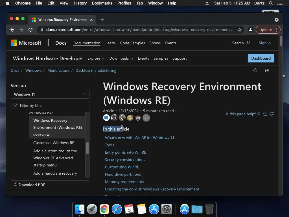
Task: Click the browser forward arrow
Action: point(21,30)
